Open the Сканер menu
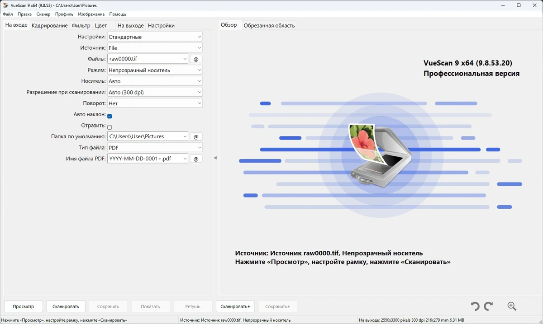The height and width of the screenshot is (324, 543). 43,14
